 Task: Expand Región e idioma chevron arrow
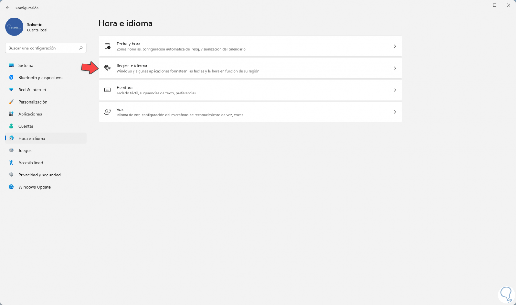point(395,68)
